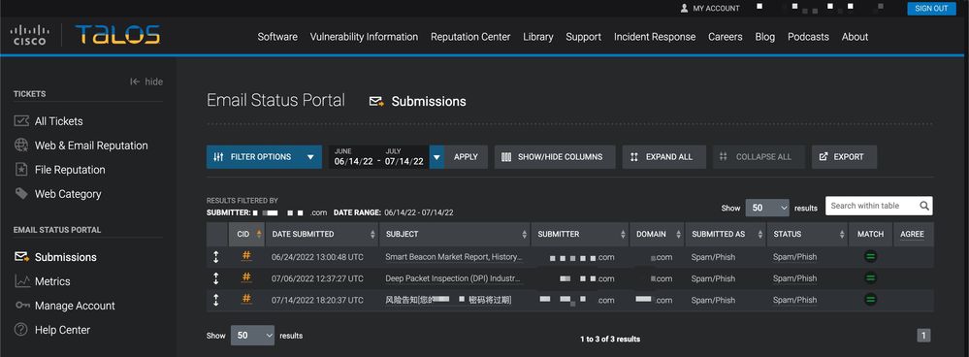Open Podcasts page
This screenshot has width=969, height=357.
[x=808, y=37]
